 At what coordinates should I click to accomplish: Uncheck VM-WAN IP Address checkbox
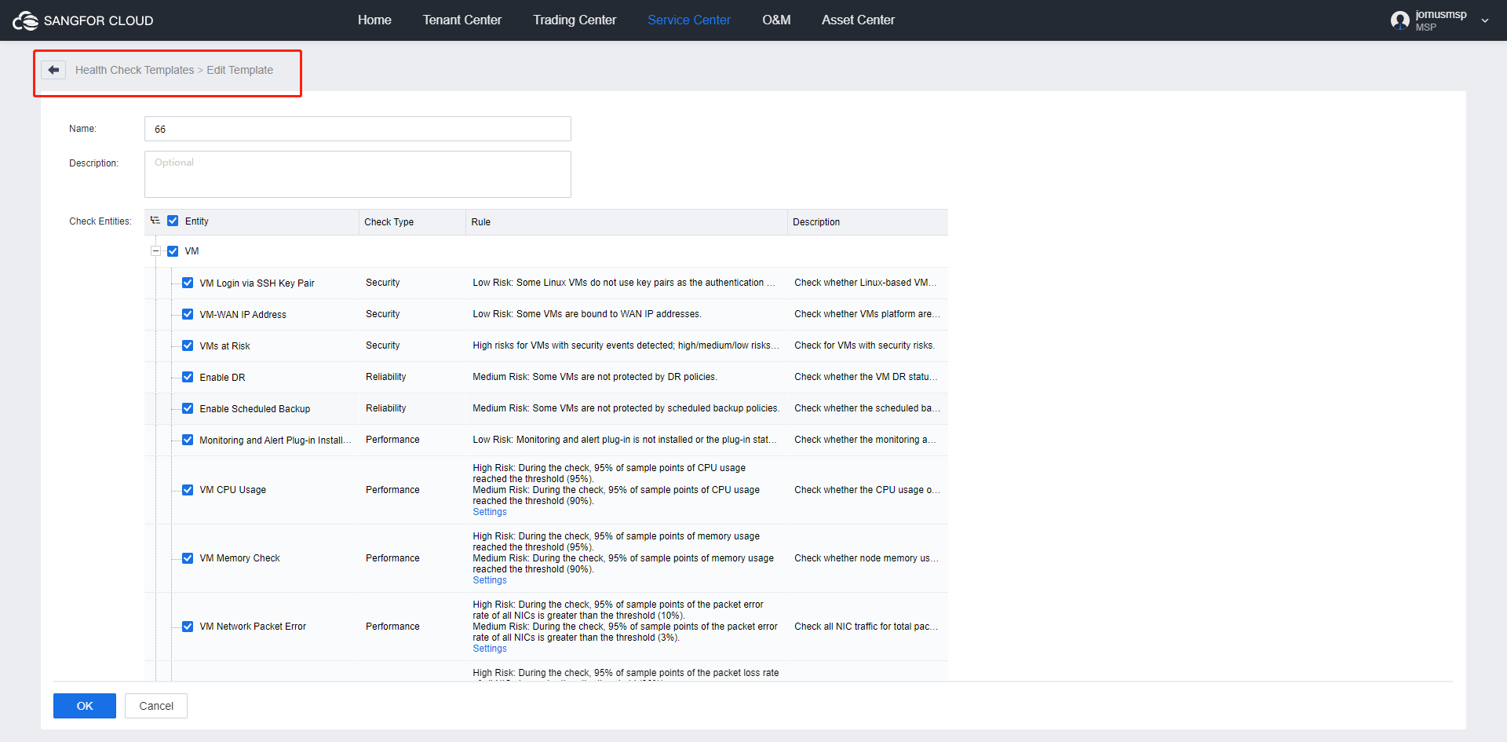click(x=188, y=314)
